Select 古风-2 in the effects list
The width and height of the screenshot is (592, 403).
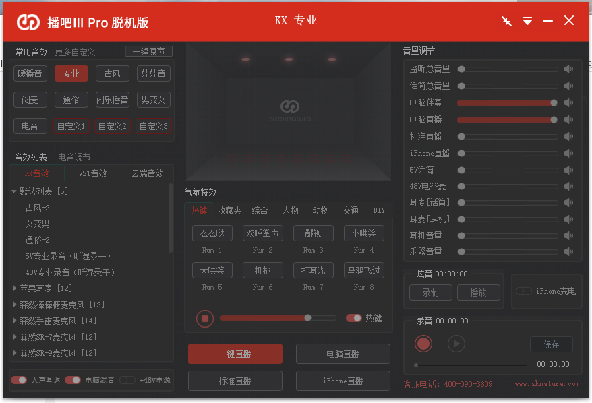pyautogui.click(x=37, y=208)
